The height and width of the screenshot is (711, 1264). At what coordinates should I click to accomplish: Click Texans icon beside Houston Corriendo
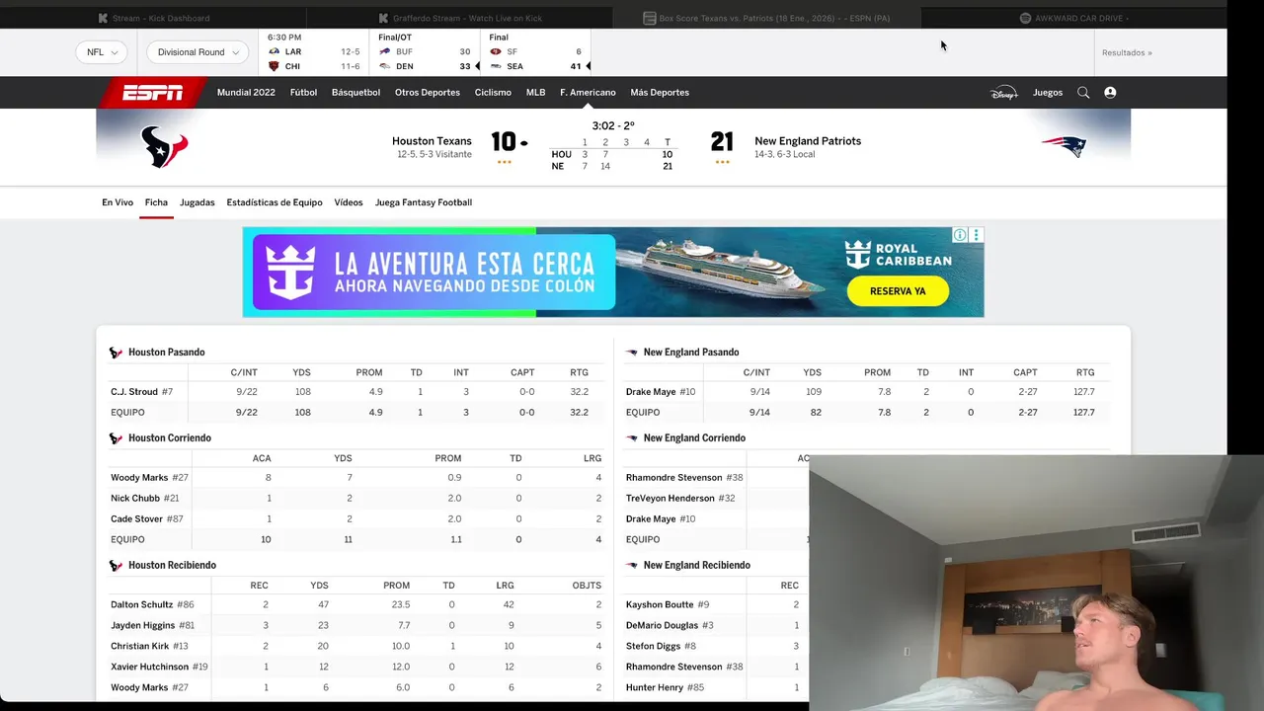[116, 438]
